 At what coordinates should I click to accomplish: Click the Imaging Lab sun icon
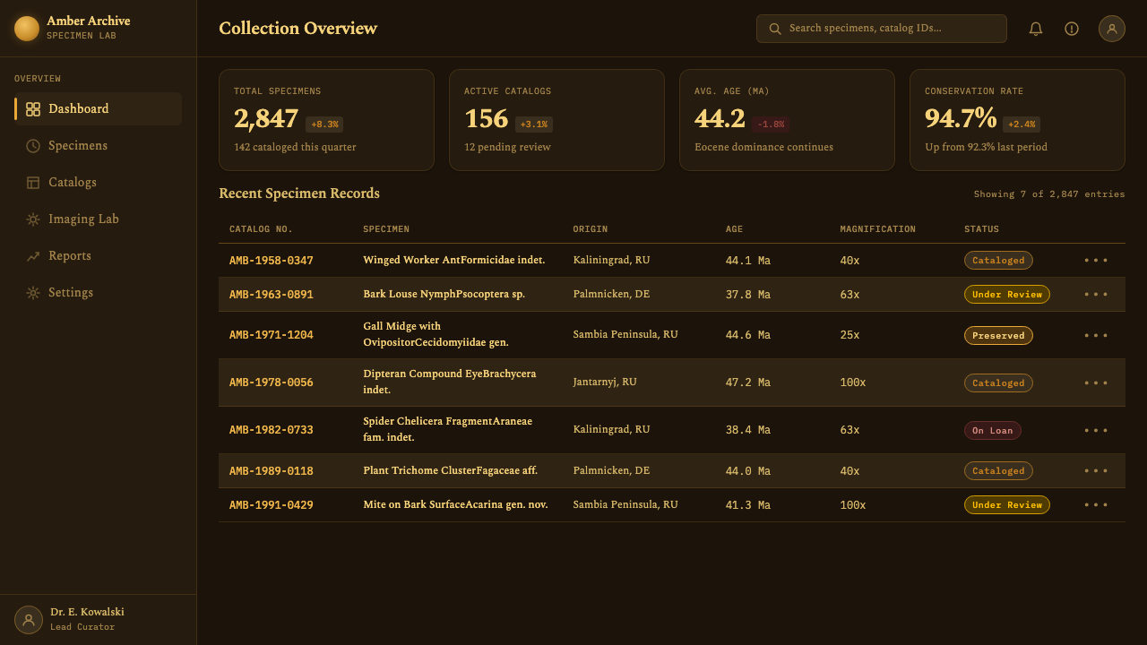click(33, 219)
